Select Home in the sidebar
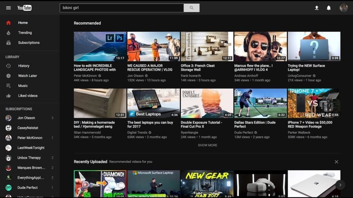This screenshot has height=198, width=353. (x=23, y=22)
